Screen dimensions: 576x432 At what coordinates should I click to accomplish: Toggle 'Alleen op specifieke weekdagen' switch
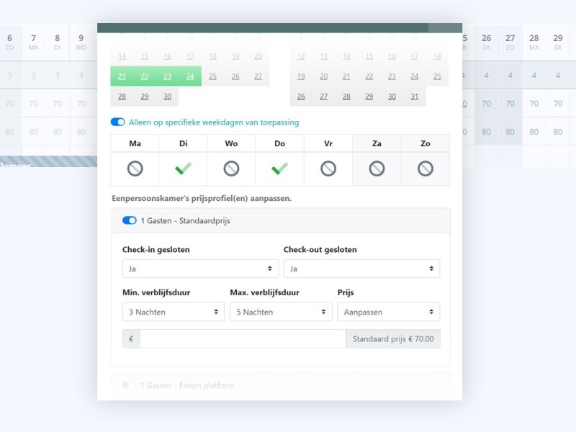[118, 122]
